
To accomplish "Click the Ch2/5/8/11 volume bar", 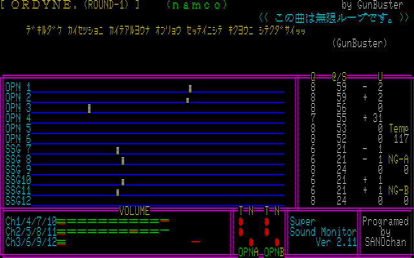I will 113,232.
